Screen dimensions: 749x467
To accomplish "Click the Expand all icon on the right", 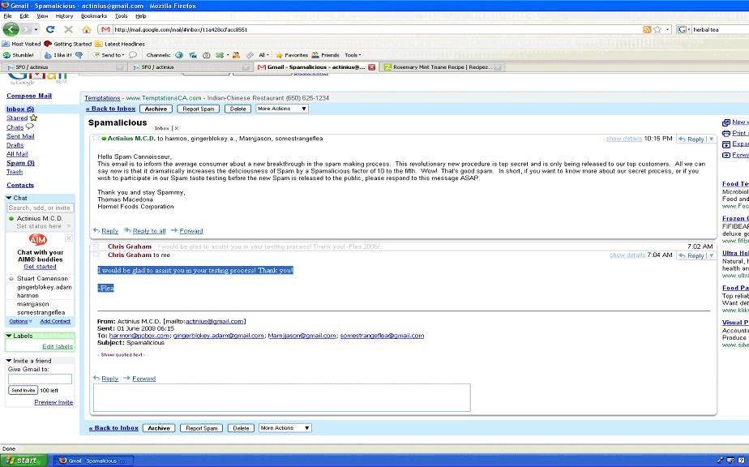I will click(726, 144).
